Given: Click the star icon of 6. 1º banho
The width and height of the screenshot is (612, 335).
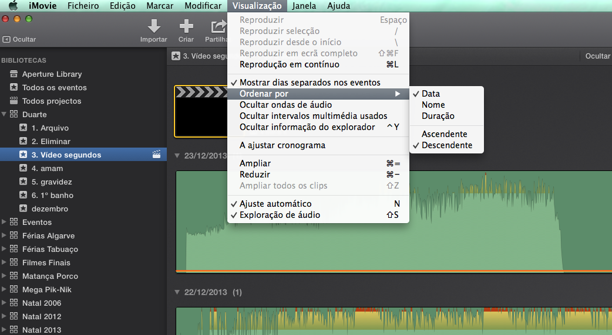Looking at the screenshot, I should [23, 195].
